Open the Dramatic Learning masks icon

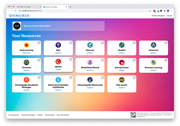[154, 63]
